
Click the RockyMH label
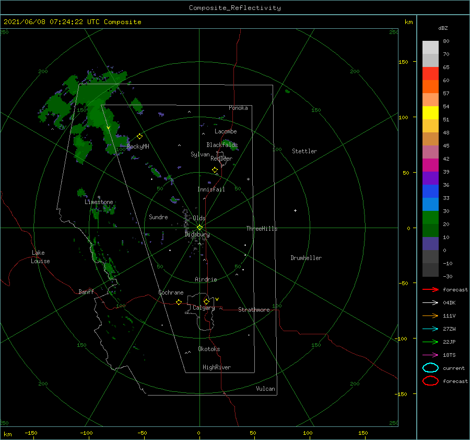(x=138, y=146)
